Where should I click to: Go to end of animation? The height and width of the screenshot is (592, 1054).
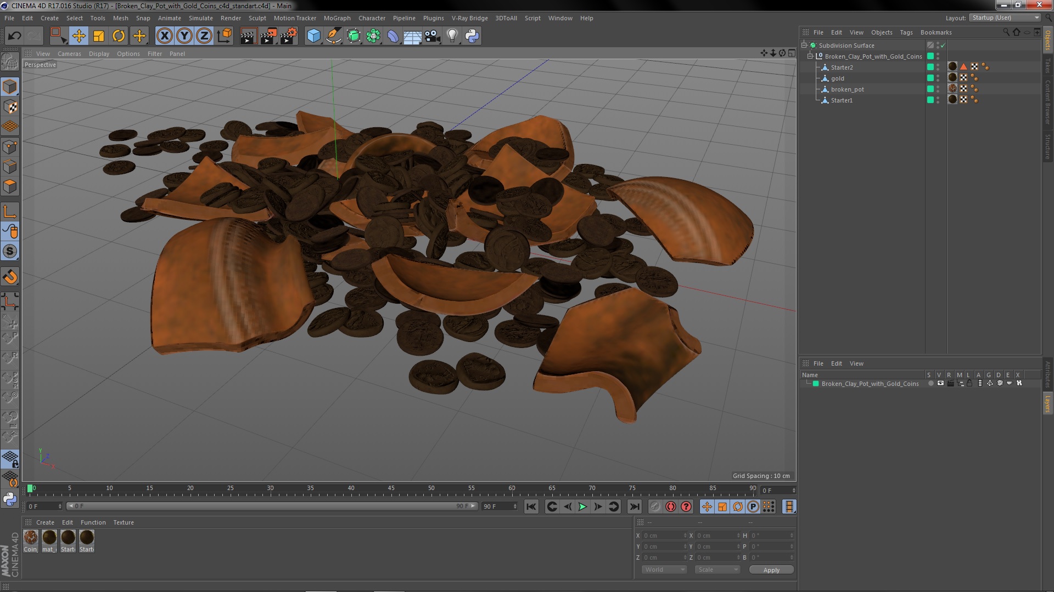[x=635, y=506]
